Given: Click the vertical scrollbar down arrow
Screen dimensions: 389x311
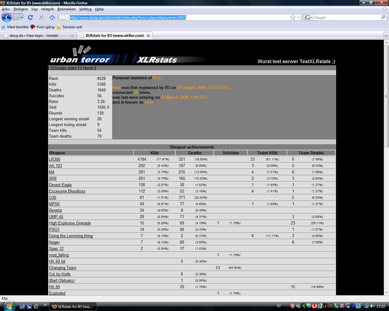Looking at the screenshot, I should pos(386,293).
